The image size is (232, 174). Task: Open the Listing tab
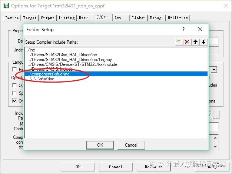click(67, 18)
